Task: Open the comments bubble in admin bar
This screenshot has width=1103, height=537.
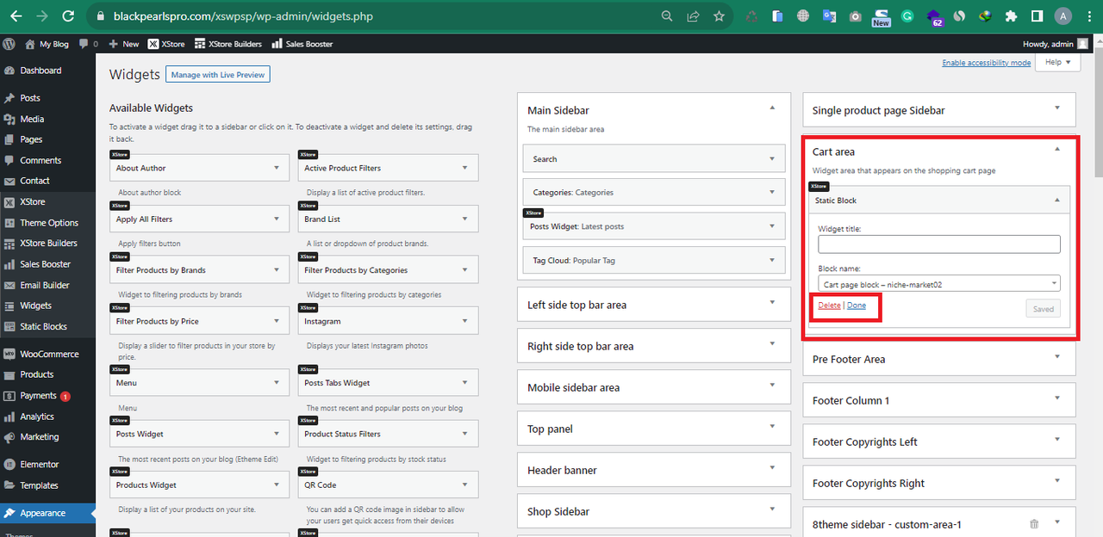Action: pyautogui.click(x=88, y=44)
